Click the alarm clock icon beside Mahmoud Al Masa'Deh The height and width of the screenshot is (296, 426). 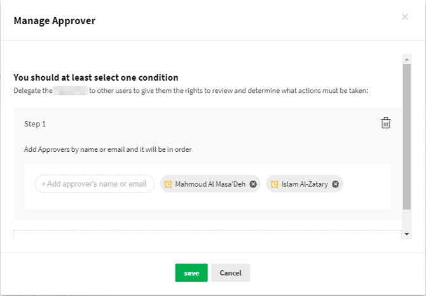pos(168,184)
